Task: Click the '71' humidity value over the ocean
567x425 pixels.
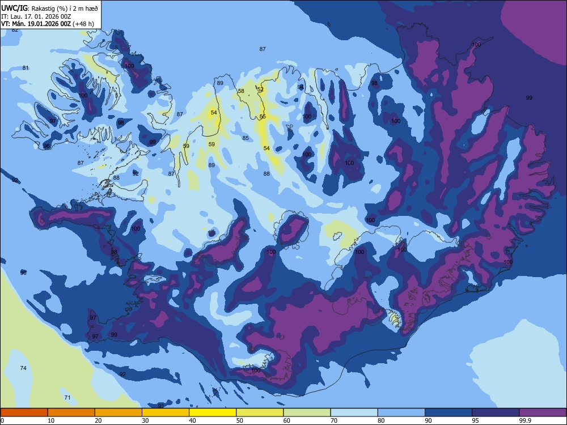Action: click(67, 397)
